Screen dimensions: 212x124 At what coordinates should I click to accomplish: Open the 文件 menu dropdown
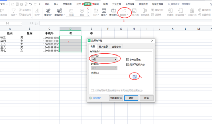tap(4, 4)
